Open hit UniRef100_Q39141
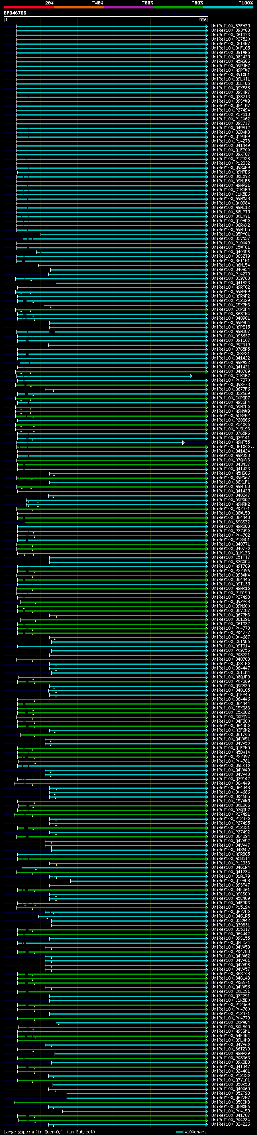 (x=230, y=438)
